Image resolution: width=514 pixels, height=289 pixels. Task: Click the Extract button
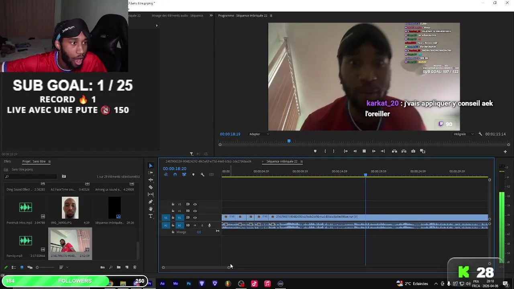pyautogui.click(x=404, y=151)
